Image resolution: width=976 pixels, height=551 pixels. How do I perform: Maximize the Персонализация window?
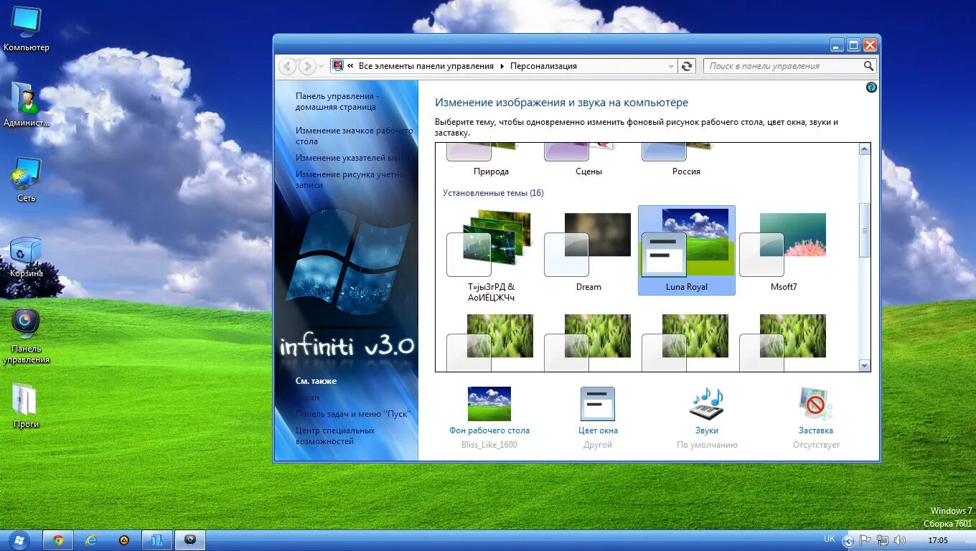point(854,44)
